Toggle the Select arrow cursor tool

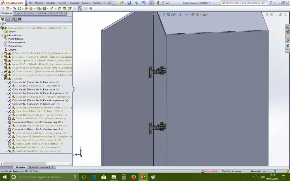[151, 3]
